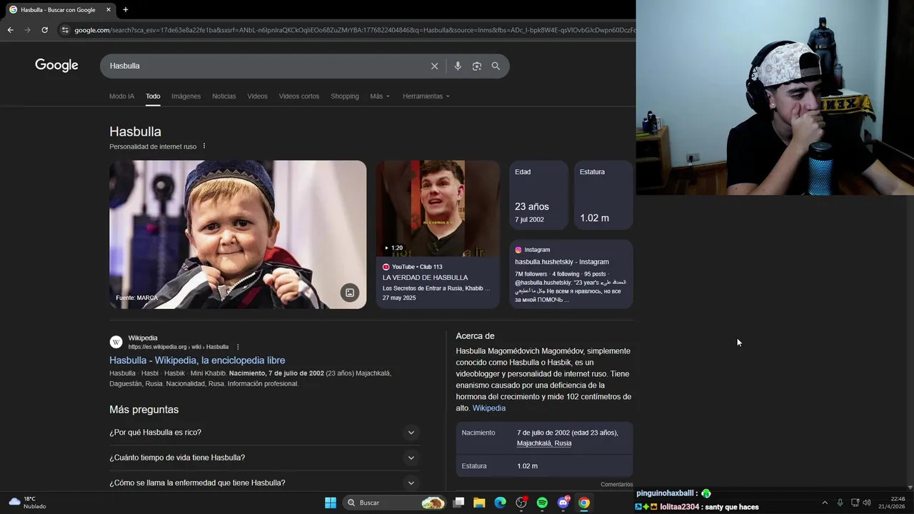Switch to Chrome in the taskbar
Image resolution: width=914 pixels, height=514 pixels.
tap(584, 503)
